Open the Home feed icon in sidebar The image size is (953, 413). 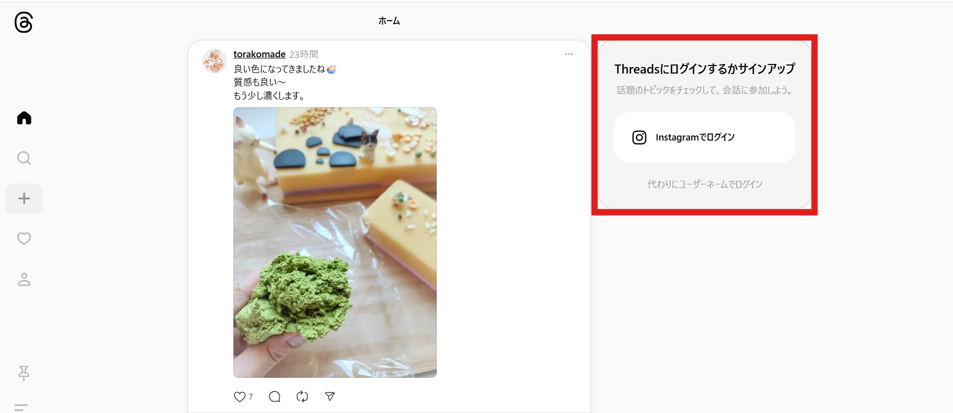click(24, 118)
